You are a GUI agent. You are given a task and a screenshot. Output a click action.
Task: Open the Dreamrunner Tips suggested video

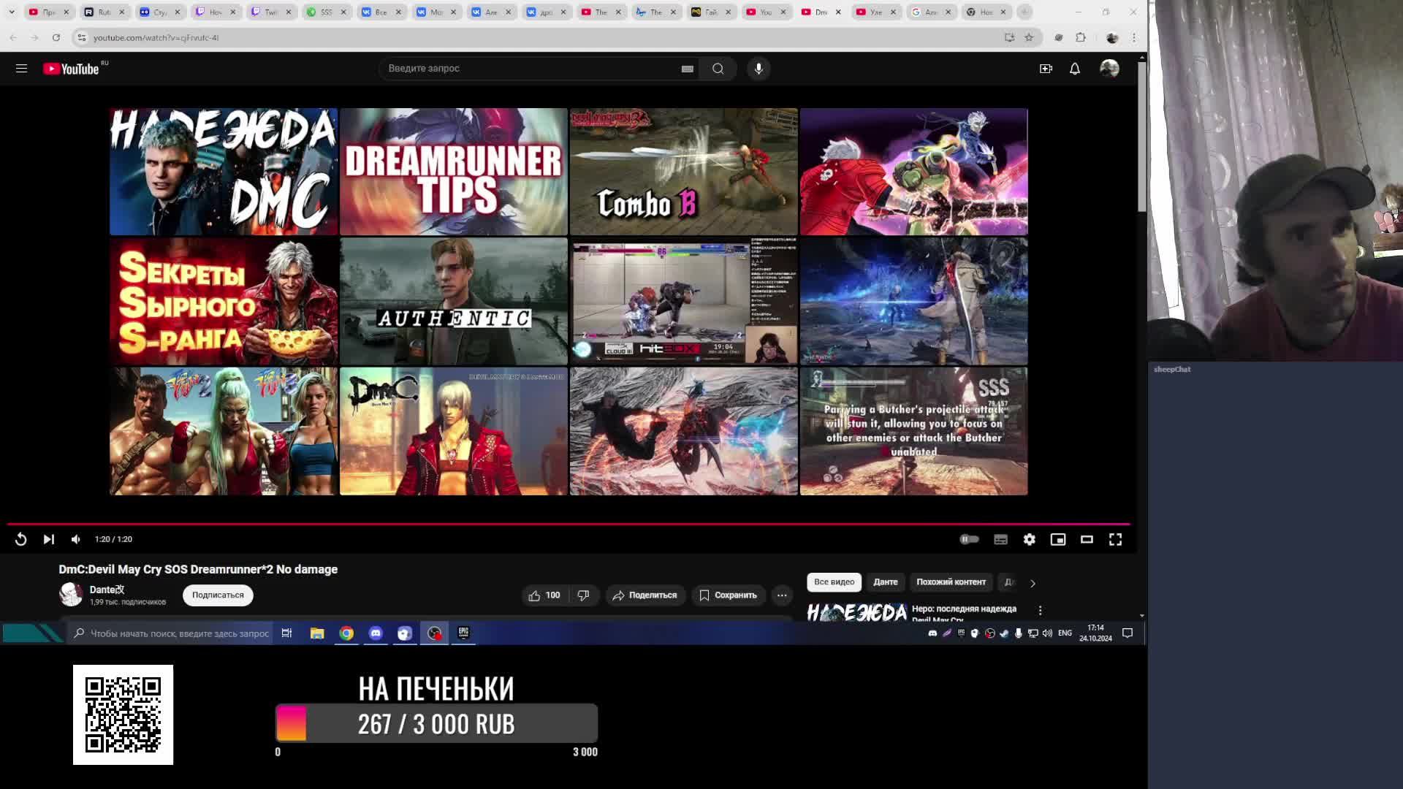(453, 172)
